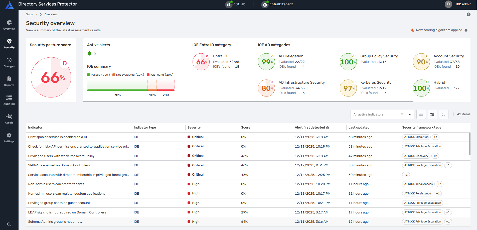Expand the +3 tags on Print spooler row
Viewport: 477px width, 230px height.
[x=435, y=137]
